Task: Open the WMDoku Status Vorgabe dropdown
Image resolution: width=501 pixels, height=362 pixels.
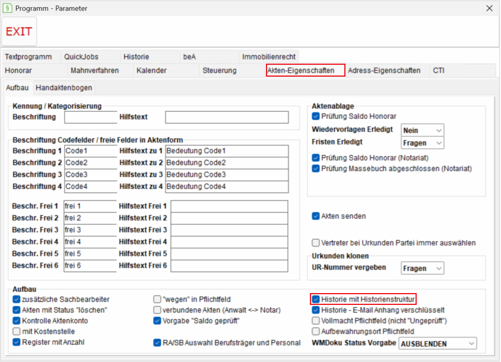Action: point(437,344)
